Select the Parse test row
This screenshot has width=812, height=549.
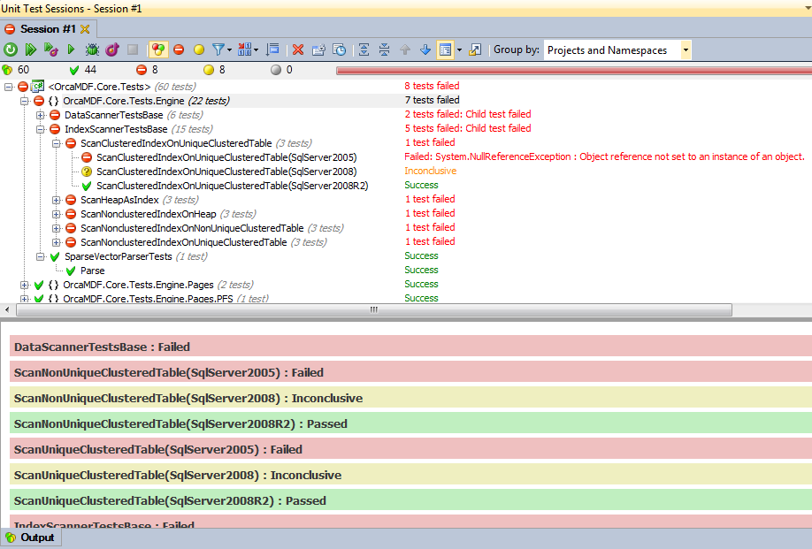pos(92,271)
